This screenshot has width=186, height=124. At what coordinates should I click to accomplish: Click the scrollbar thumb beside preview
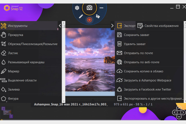click(x=64, y=26)
